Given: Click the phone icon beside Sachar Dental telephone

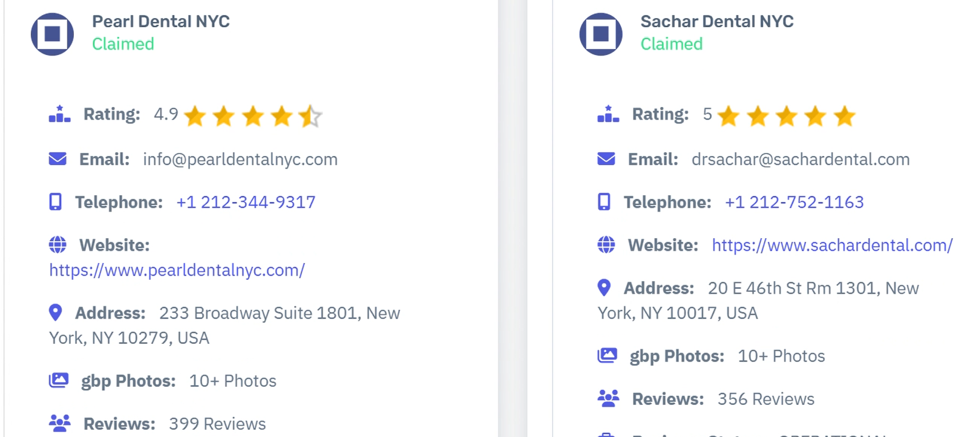Looking at the screenshot, I should (604, 202).
